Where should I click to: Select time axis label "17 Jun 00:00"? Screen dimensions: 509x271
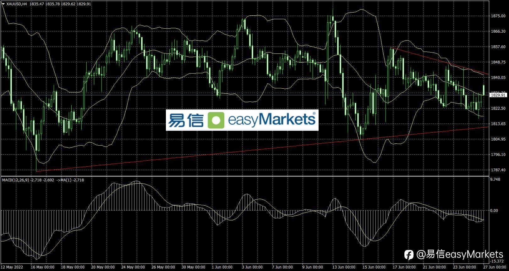point(404,267)
